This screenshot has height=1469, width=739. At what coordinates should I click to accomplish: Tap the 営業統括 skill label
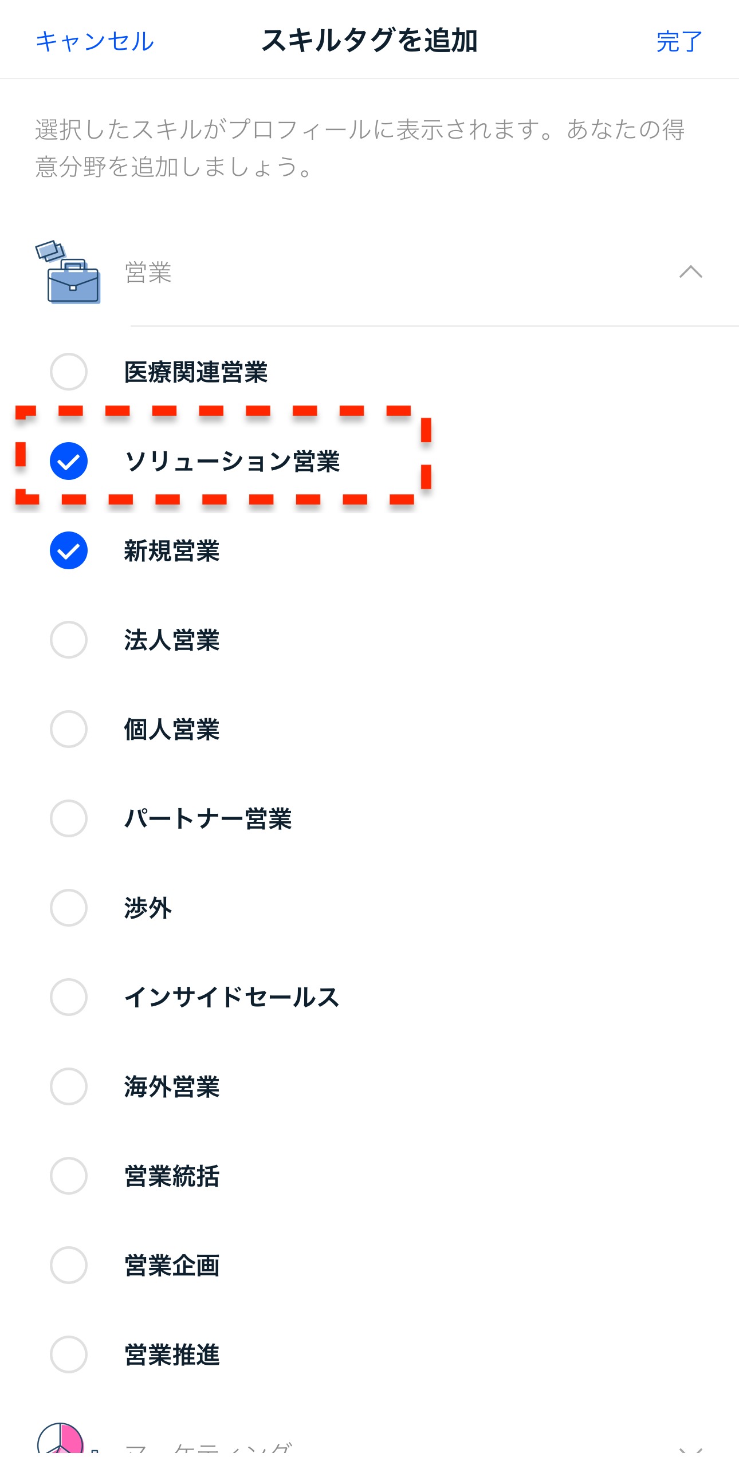pos(172,1176)
